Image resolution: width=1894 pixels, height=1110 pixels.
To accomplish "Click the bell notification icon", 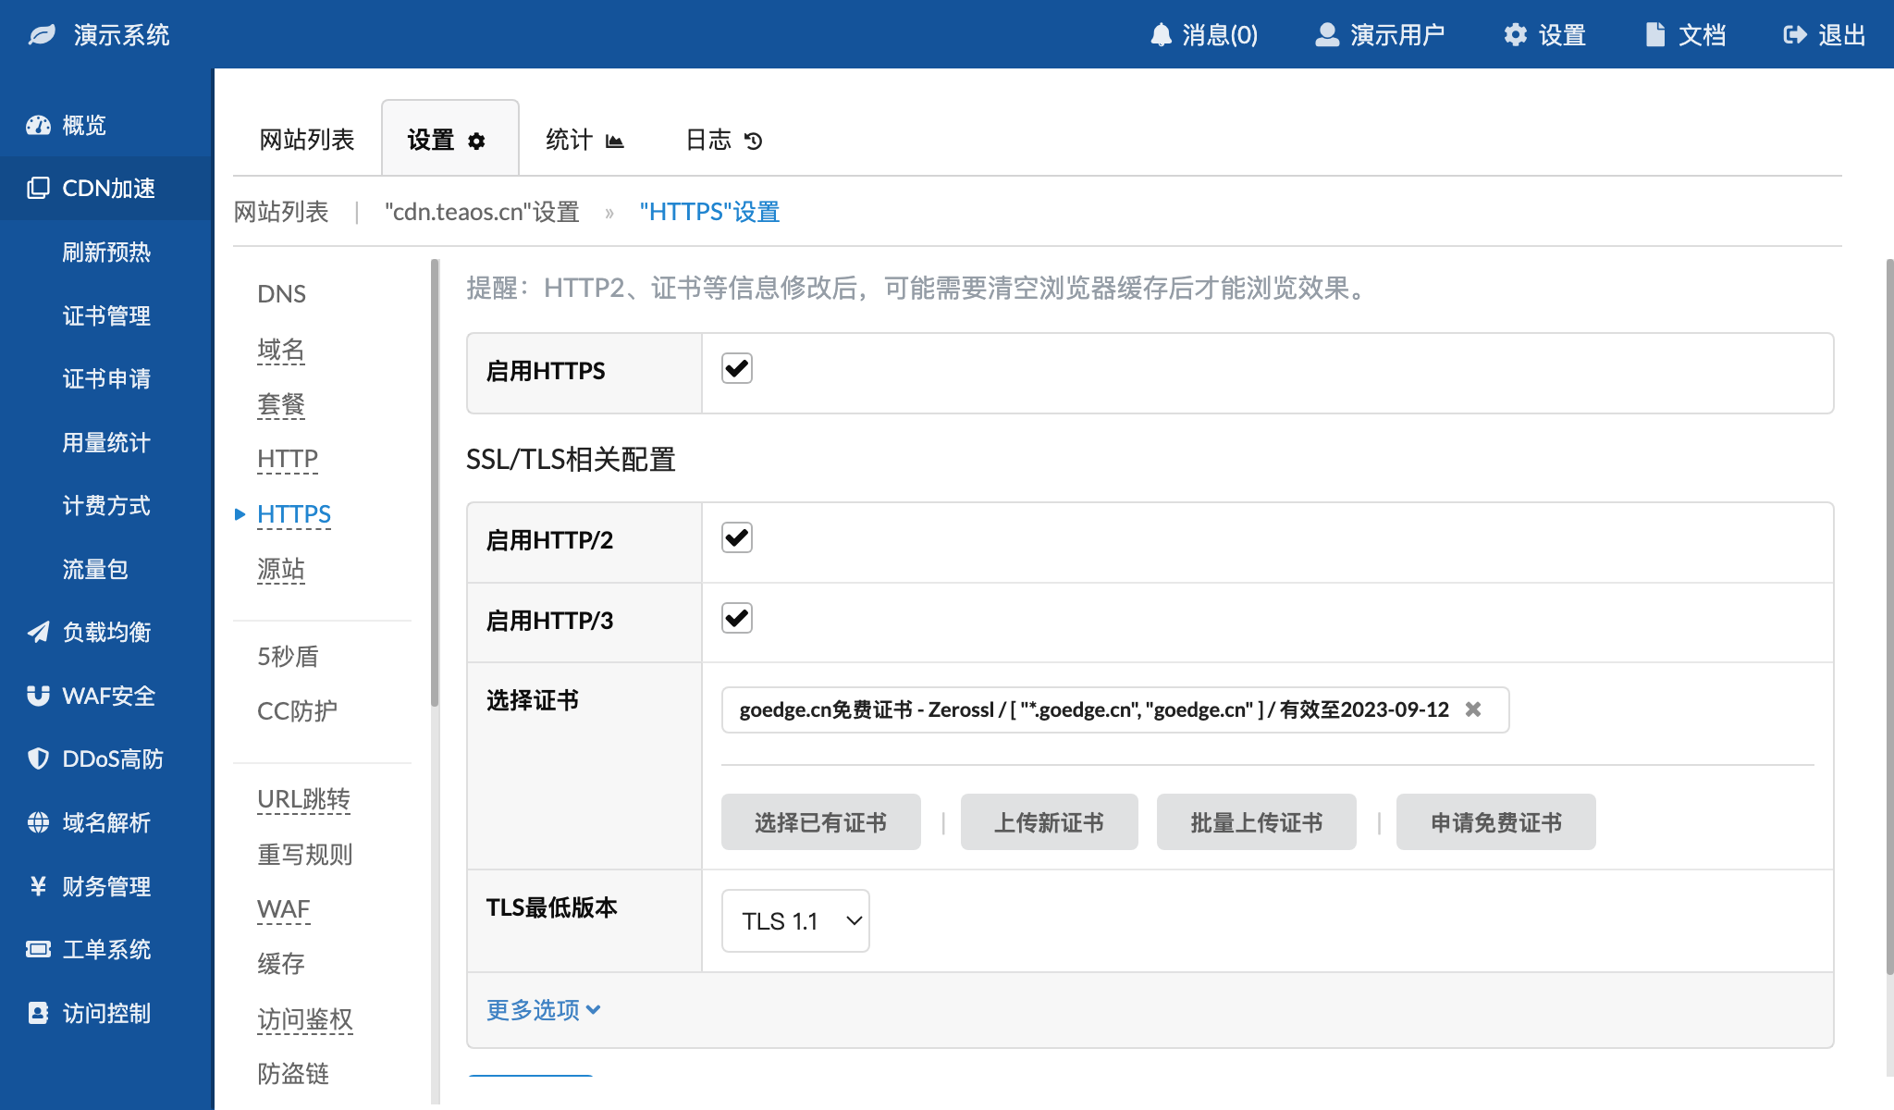I will (x=1161, y=35).
